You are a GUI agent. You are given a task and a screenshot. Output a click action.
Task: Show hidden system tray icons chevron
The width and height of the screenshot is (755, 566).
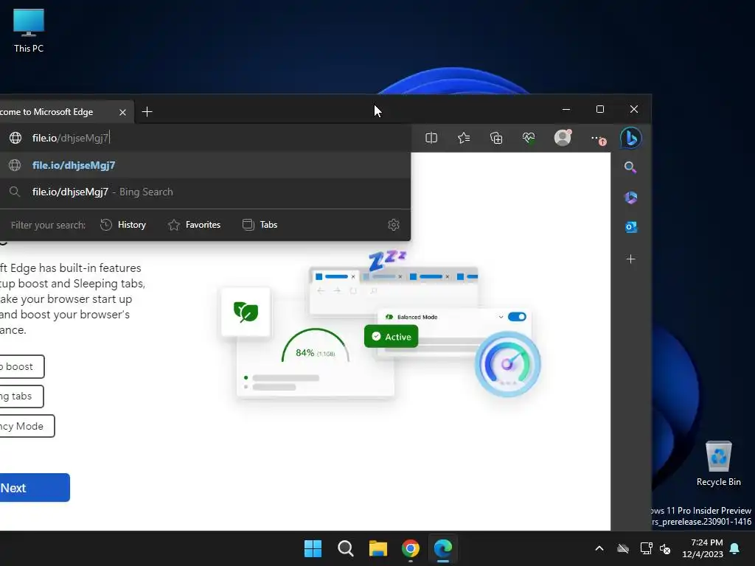(599, 548)
